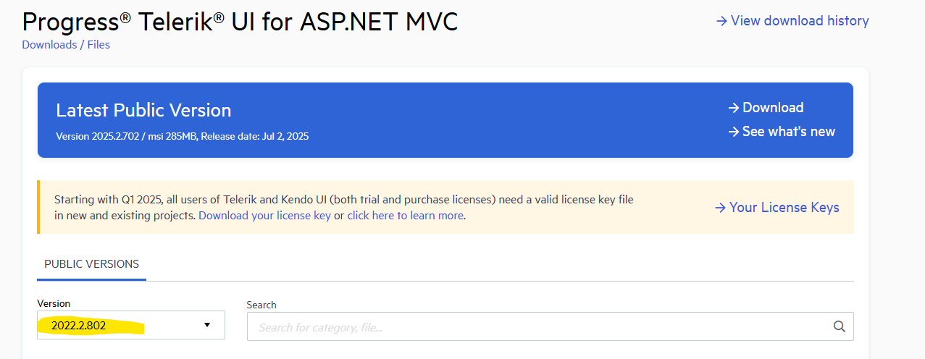Screen dimensions: 925x359
Task: Click the arrow icon before See what's new
Action: coord(734,132)
